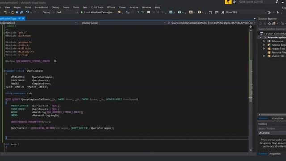Open the Project menu
This screenshot has width=286, height=161.
point(17,8)
